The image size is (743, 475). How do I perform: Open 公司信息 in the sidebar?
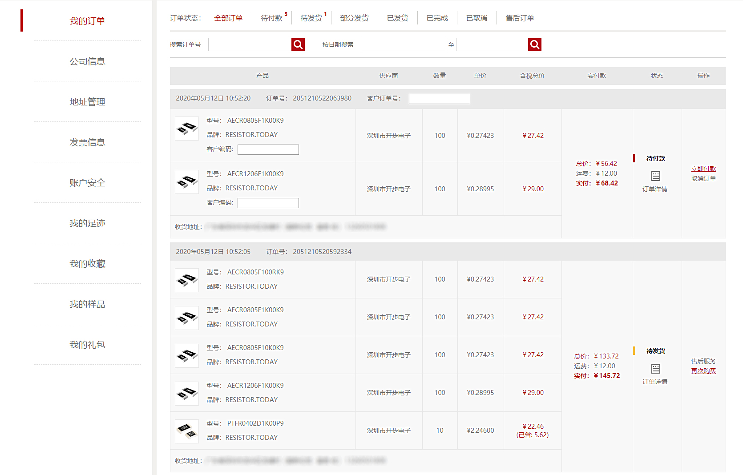tap(87, 61)
